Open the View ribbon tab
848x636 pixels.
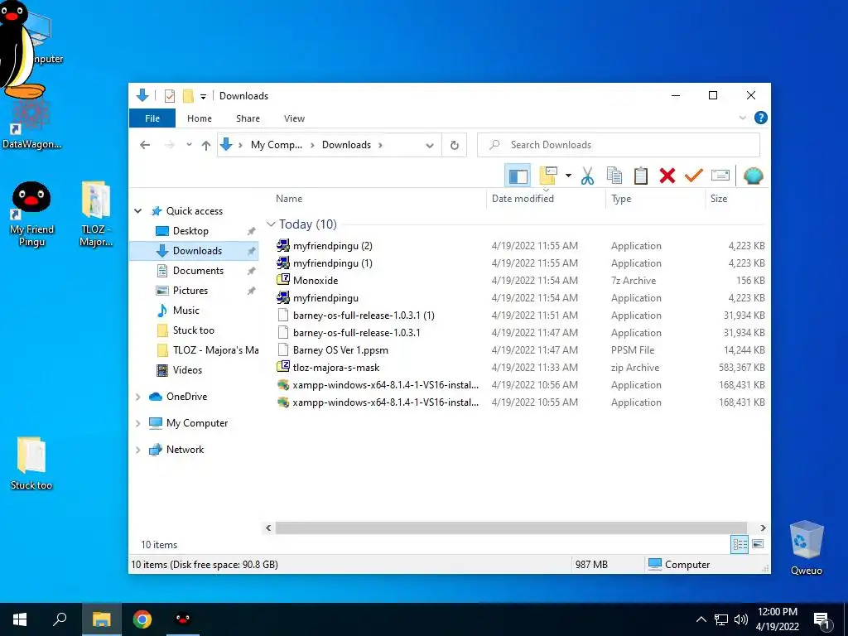coord(294,118)
